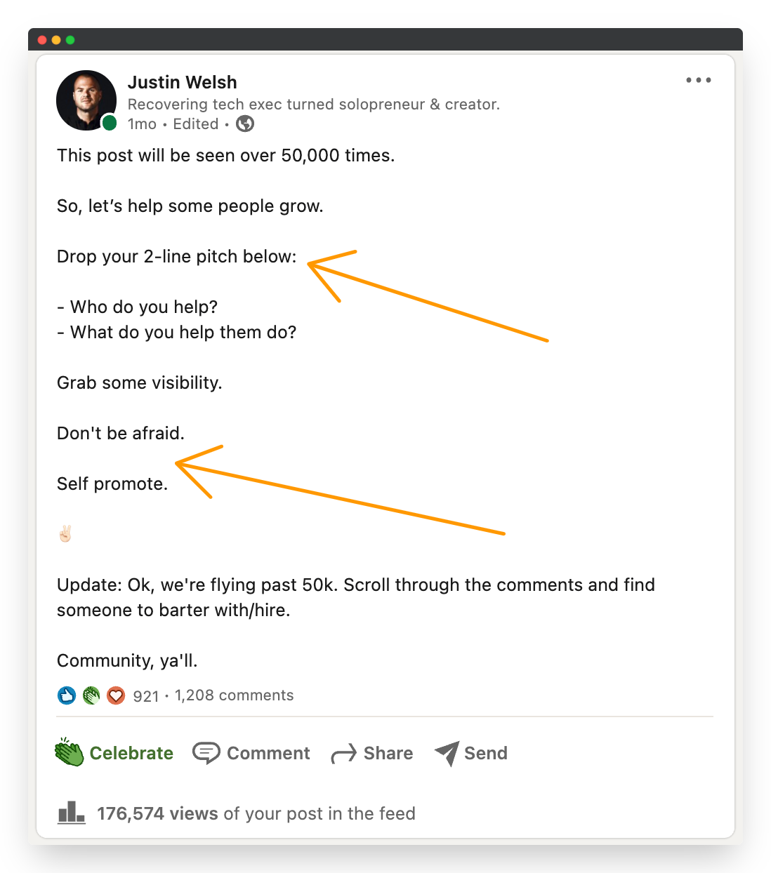Click the 921 reactions count
771x873 pixels.
pyautogui.click(x=145, y=695)
